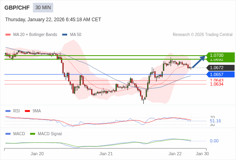Click the RSI legend label
Screen dimensions: 236x160
(x=16, y=111)
